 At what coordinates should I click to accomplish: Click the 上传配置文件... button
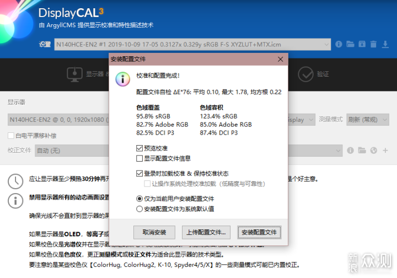[206, 232]
